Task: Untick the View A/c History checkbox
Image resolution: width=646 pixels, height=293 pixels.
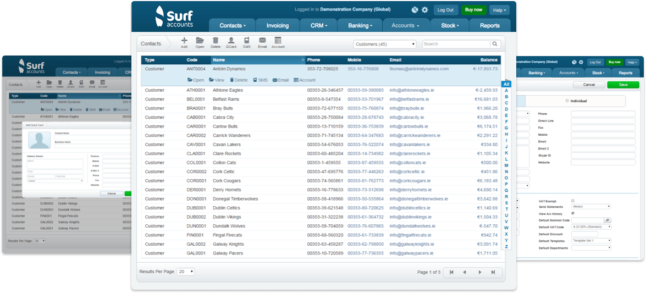Action: [x=573, y=213]
